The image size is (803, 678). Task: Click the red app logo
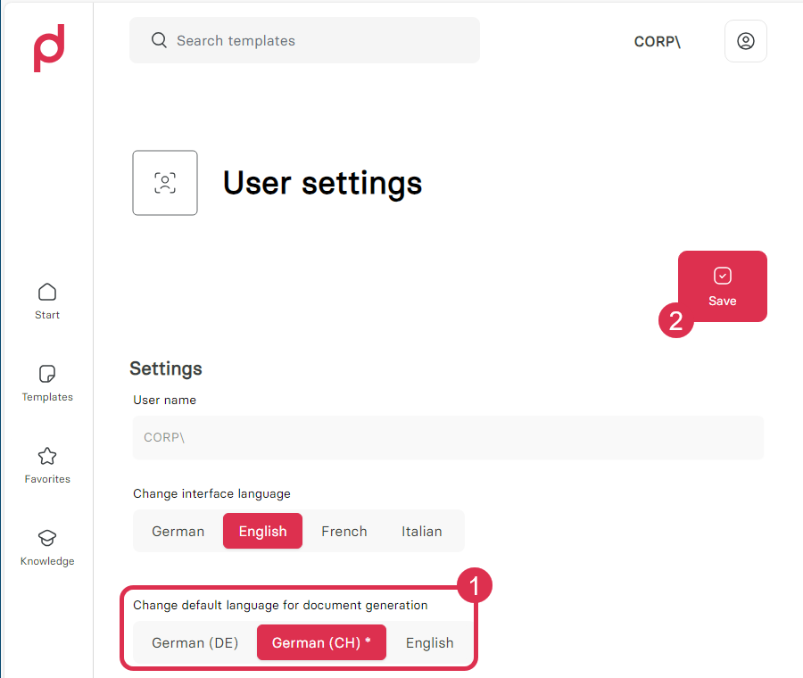pyautogui.click(x=49, y=48)
